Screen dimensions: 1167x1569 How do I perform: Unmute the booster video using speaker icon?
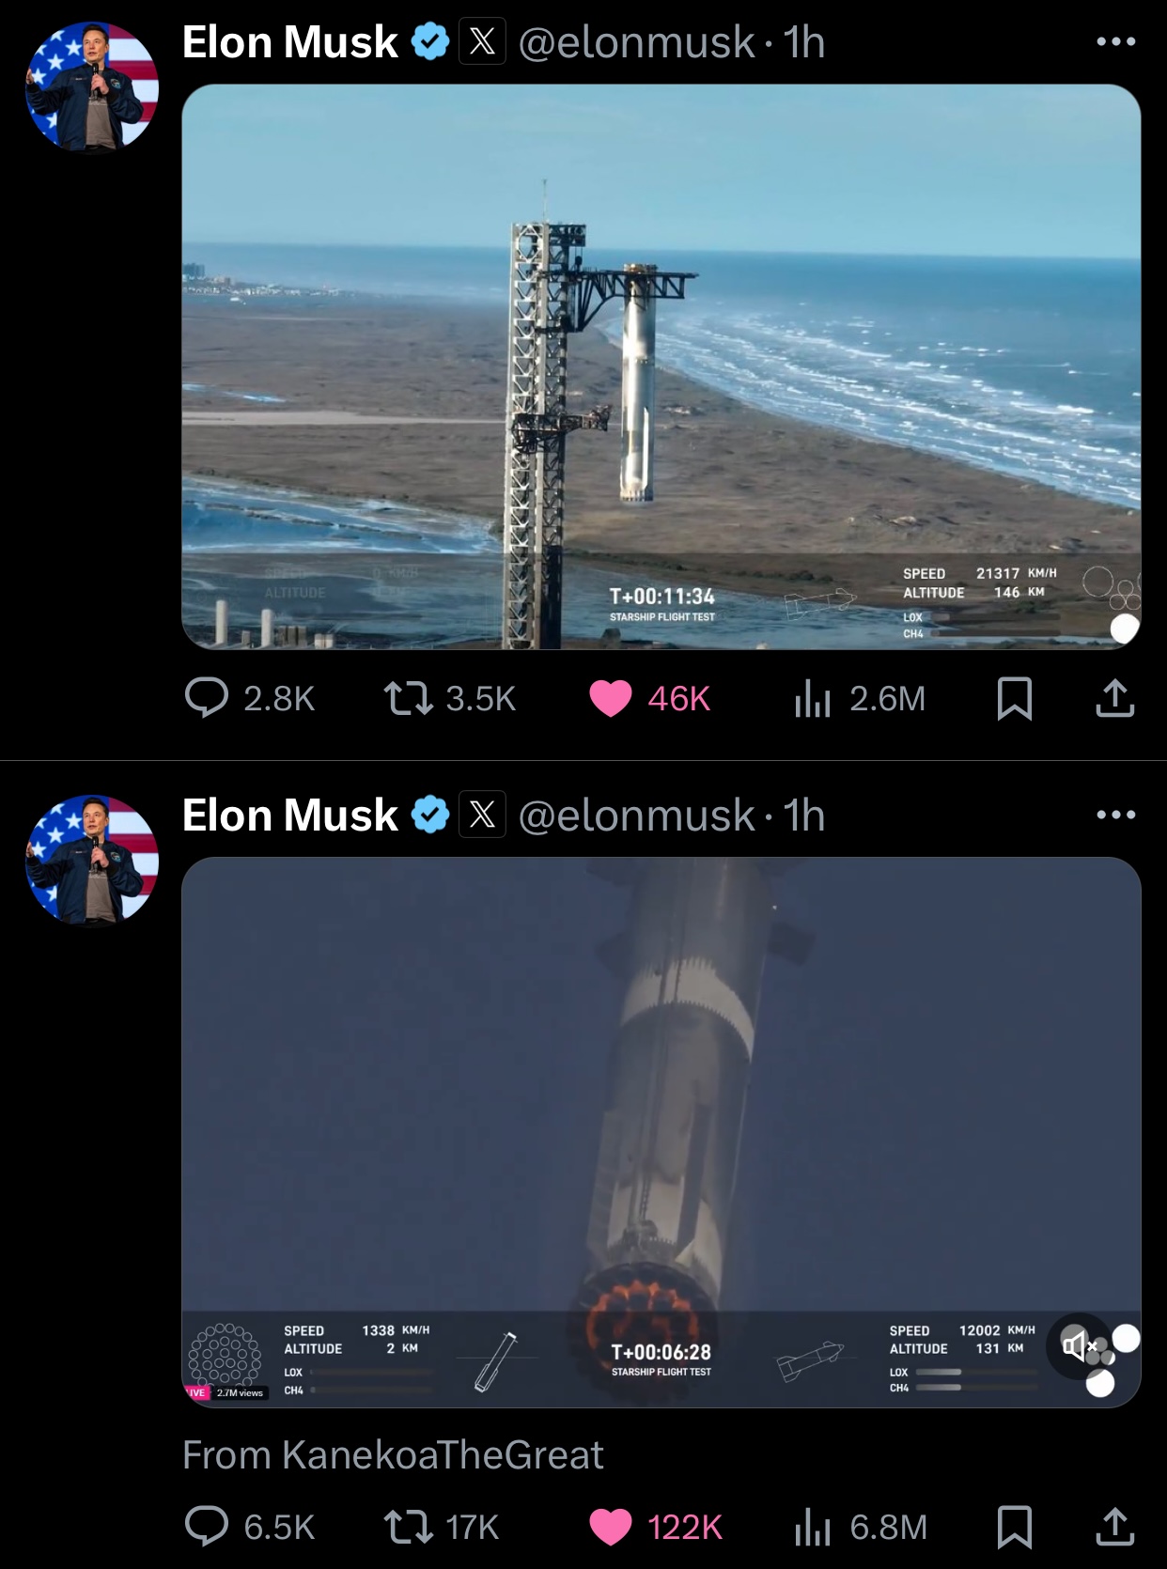tap(1079, 1345)
